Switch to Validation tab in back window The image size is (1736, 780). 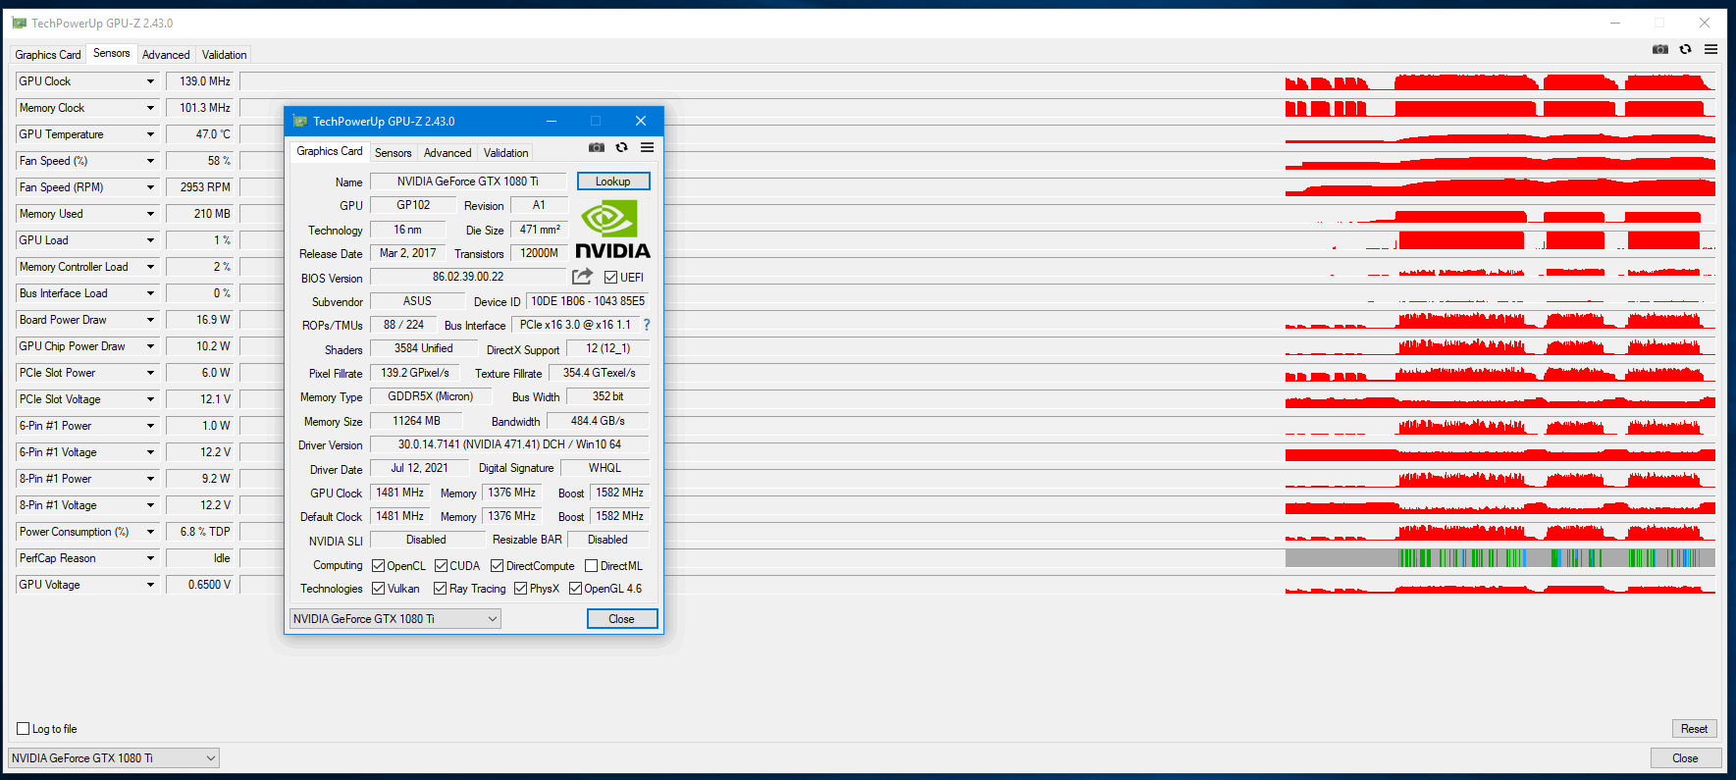coord(225,55)
